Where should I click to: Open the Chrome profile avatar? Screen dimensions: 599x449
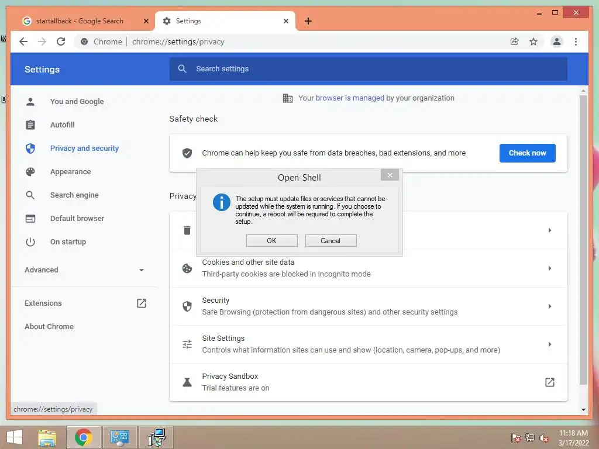[557, 42]
